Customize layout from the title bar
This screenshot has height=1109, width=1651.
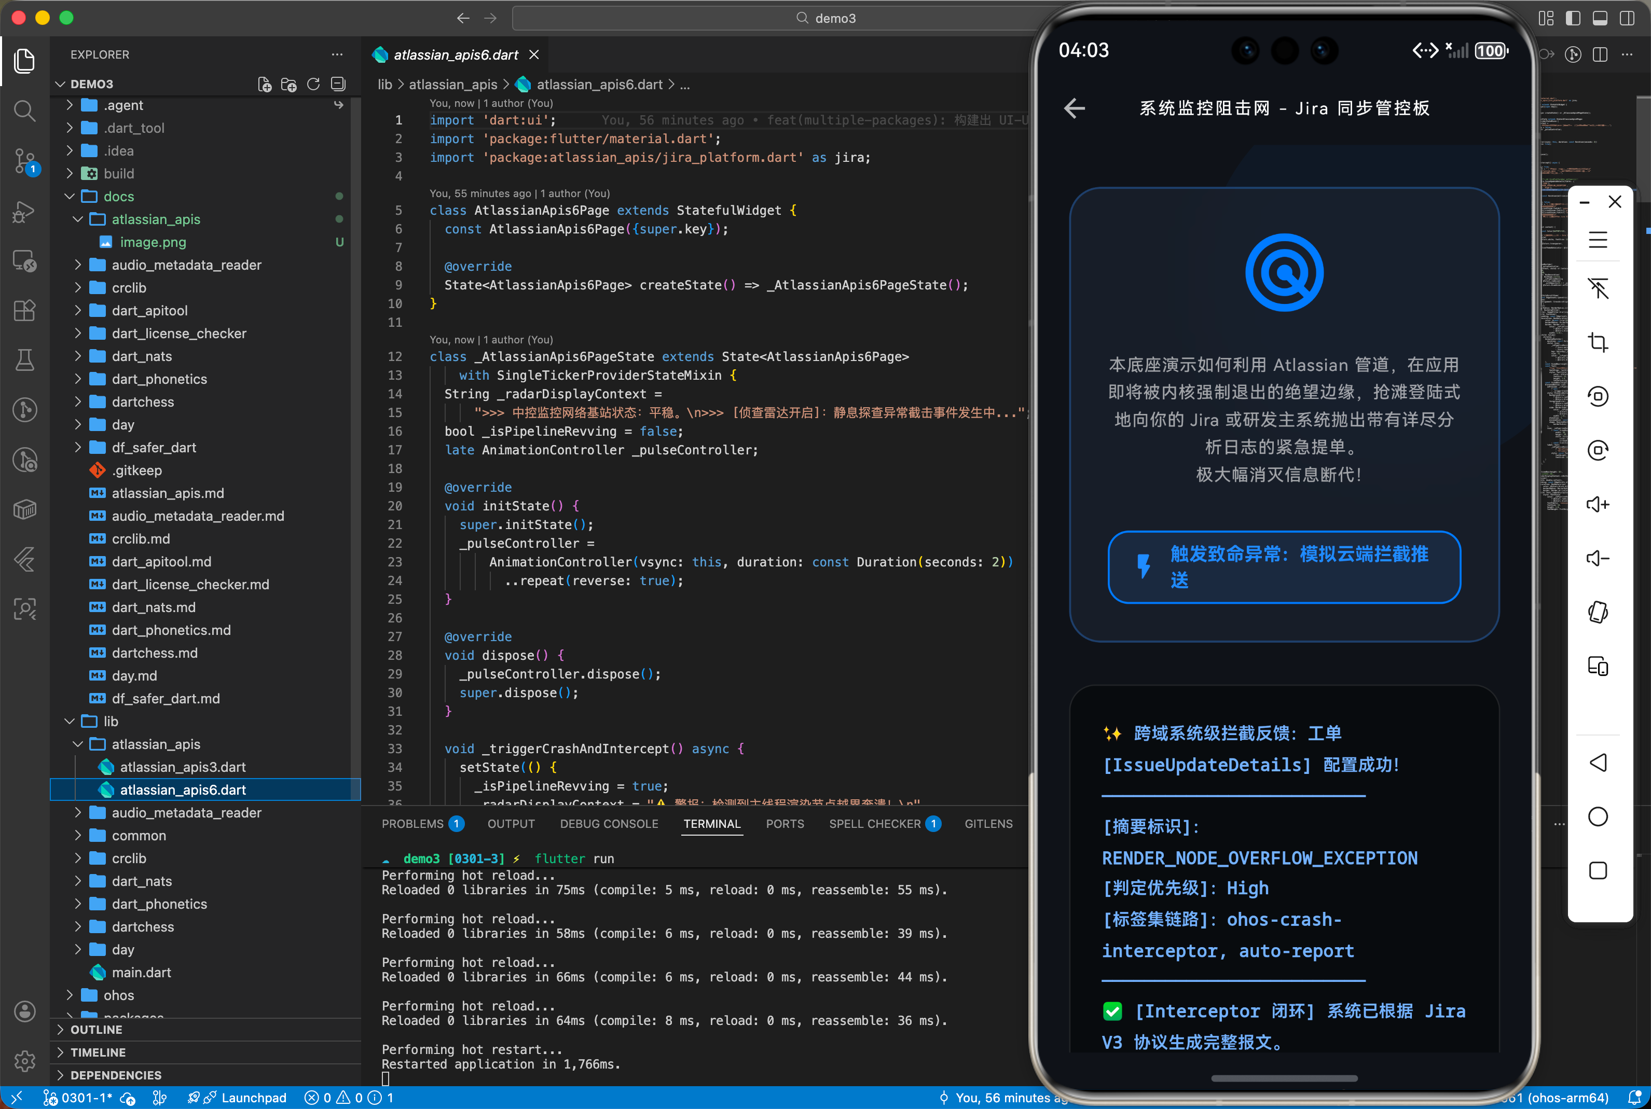(1546, 18)
